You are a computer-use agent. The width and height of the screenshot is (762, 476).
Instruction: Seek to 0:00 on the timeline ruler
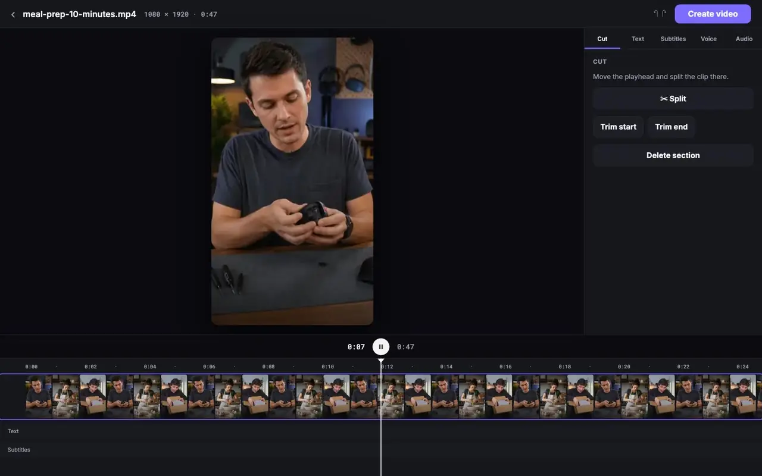click(32, 367)
